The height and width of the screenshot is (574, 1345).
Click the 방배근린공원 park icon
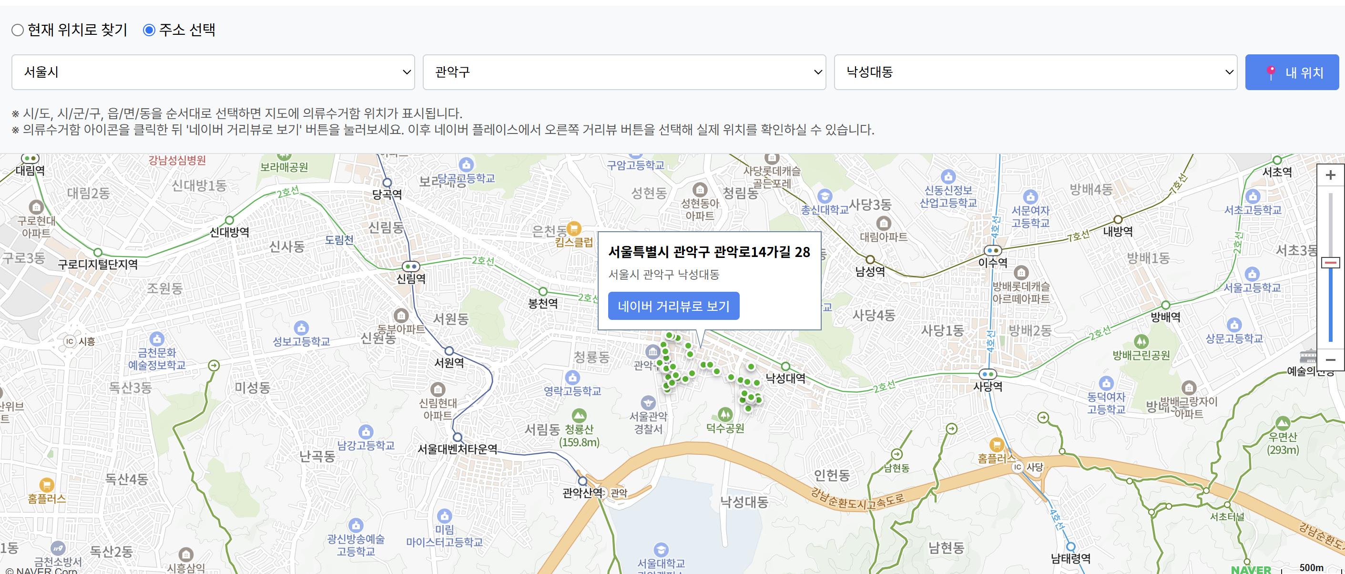pos(1141,341)
